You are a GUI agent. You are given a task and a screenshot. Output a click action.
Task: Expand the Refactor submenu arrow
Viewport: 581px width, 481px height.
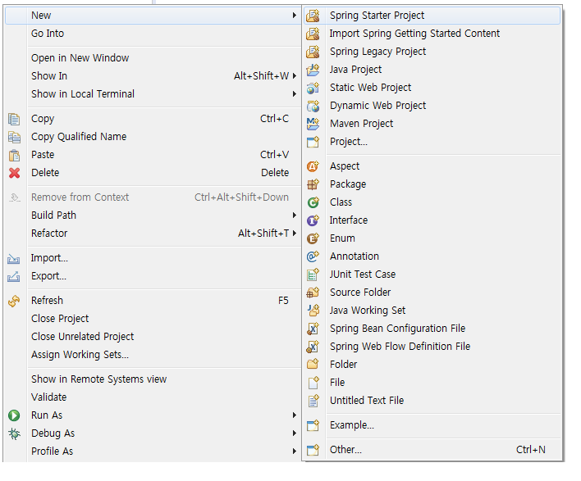pyautogui.click(x=295, y=233)
